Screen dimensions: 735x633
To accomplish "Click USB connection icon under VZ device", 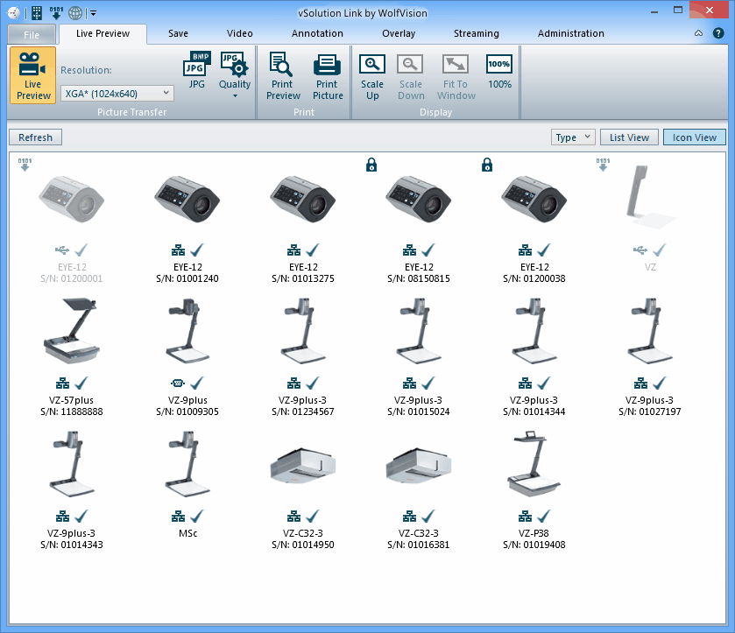I will click(640, 250).
